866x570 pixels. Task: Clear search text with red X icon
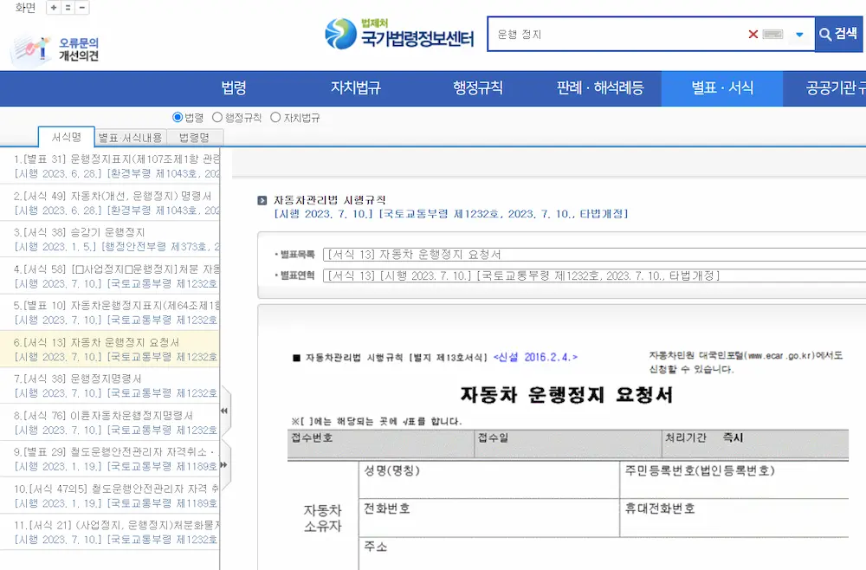click(753, 35)
